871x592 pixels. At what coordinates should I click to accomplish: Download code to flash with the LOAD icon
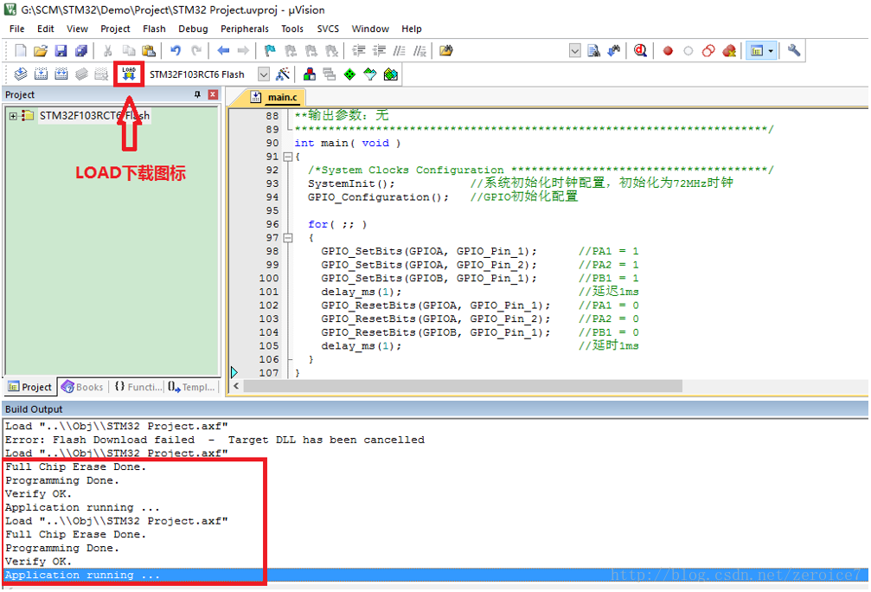click(129, 74)
